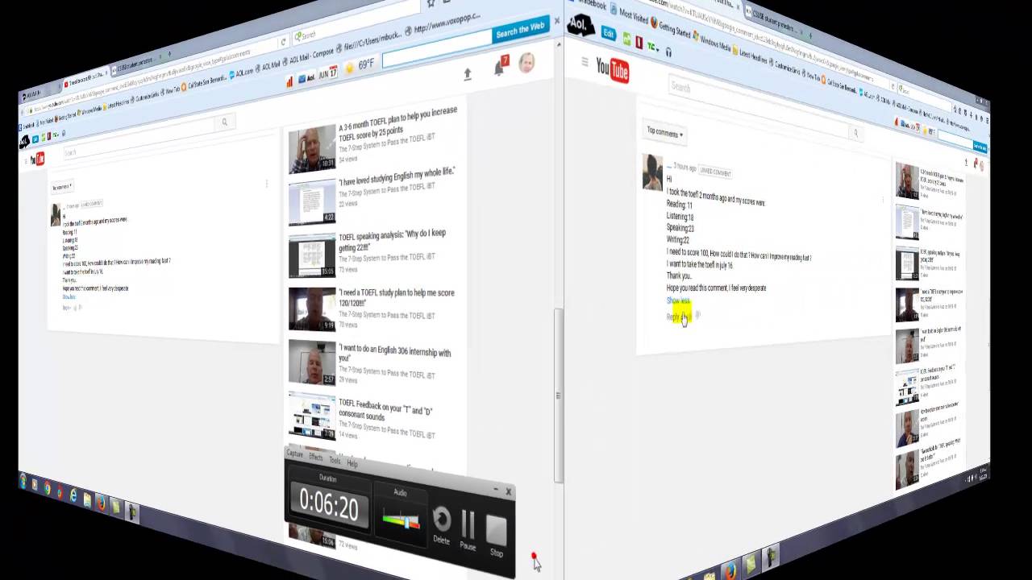This screenshot has width=1032, height=580.
Task: Click the 69°F weather icon
Action: click(360, 66)
